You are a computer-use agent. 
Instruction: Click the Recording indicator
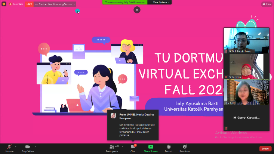tap(16, 4)
